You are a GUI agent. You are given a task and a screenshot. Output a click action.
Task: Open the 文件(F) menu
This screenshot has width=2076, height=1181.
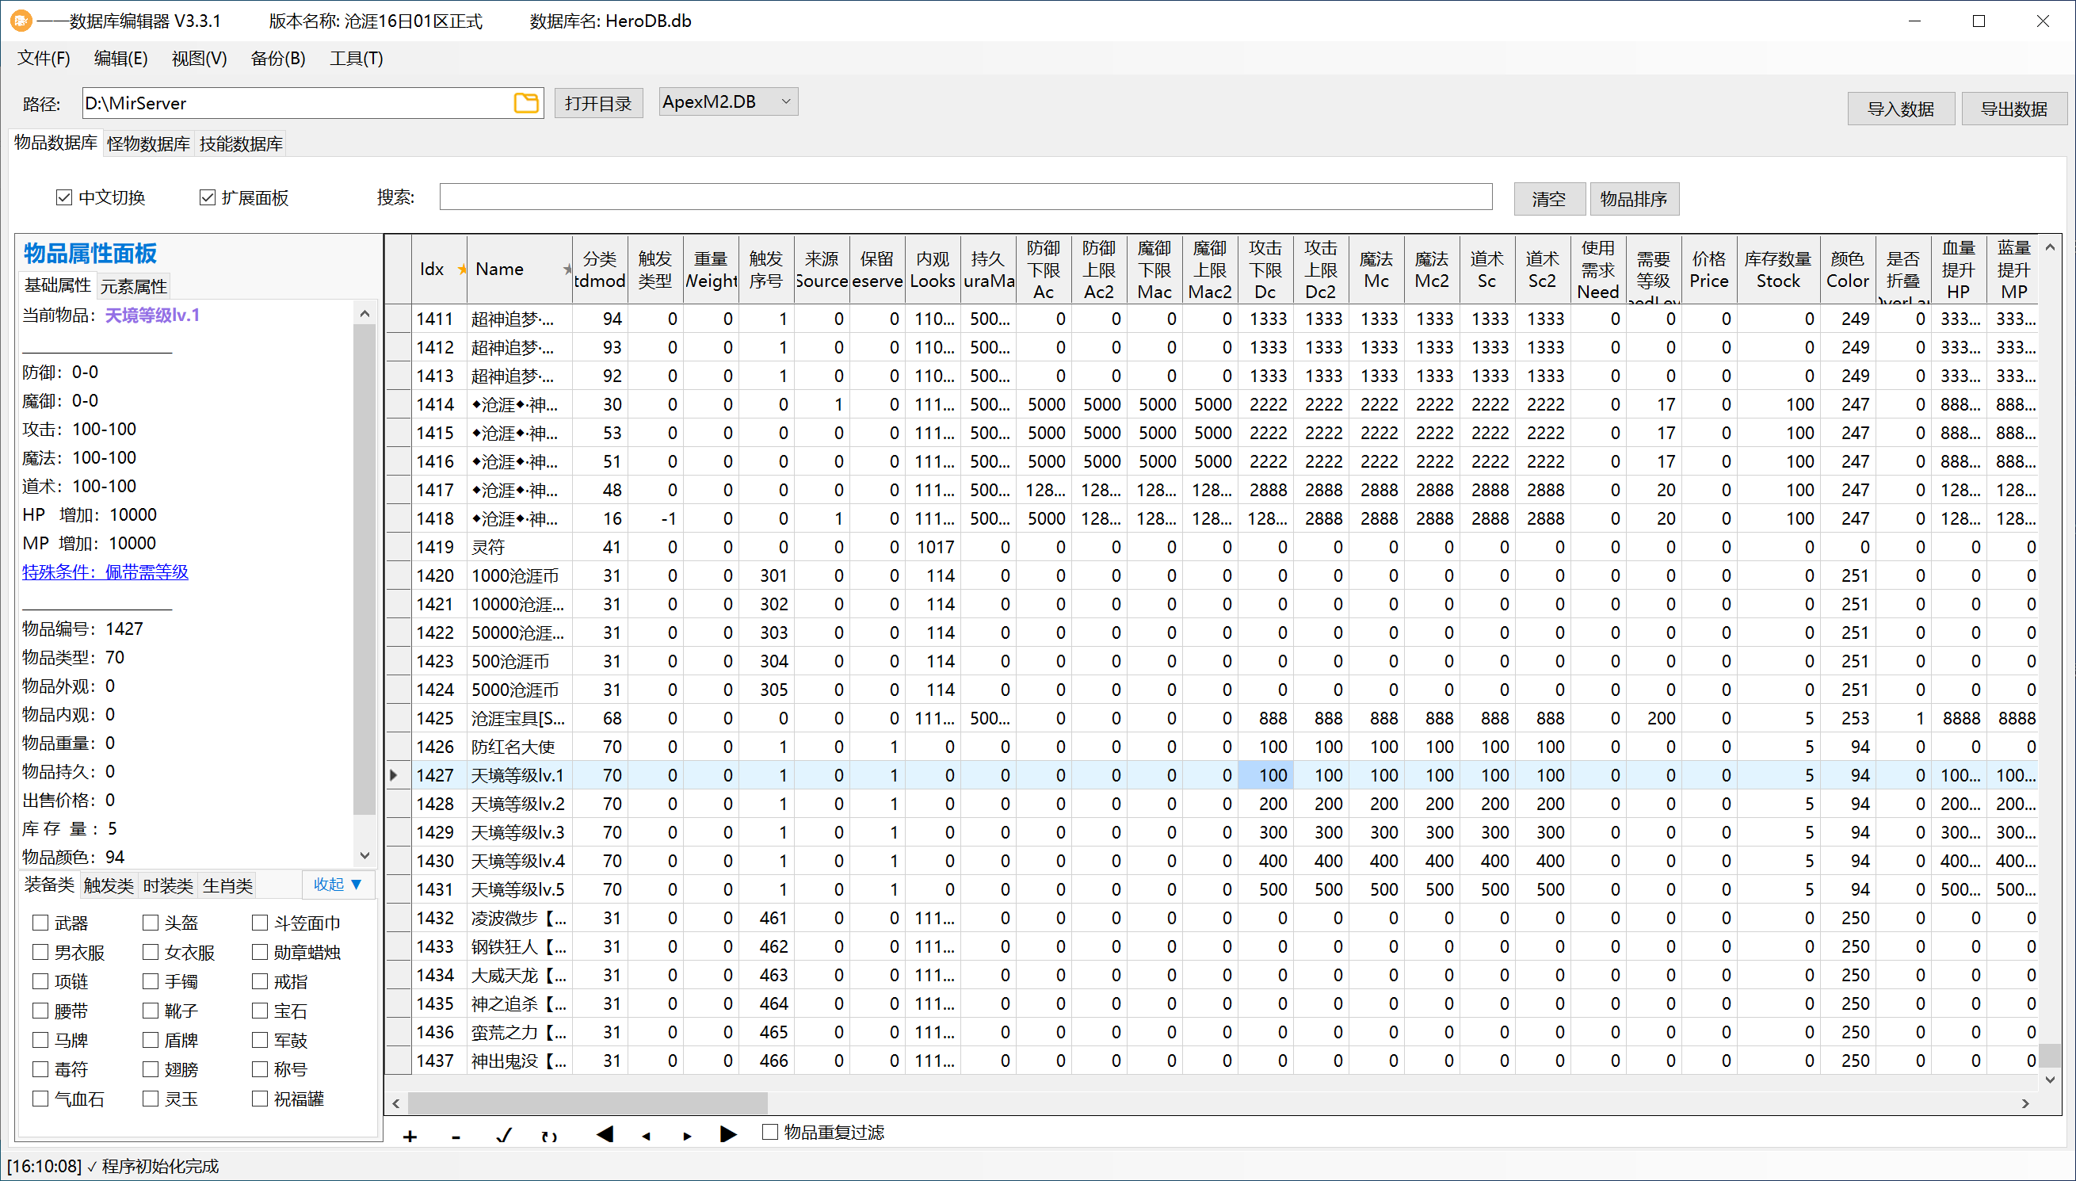click(44, 59)
